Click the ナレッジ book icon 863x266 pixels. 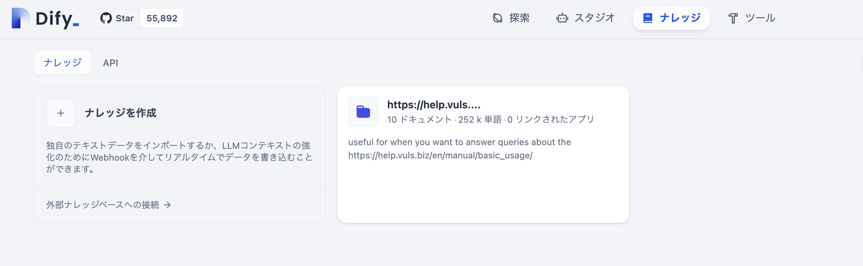tap(647, 17)
